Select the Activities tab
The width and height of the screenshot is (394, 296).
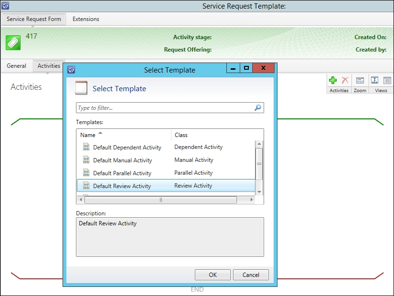[x=49, y=66]
